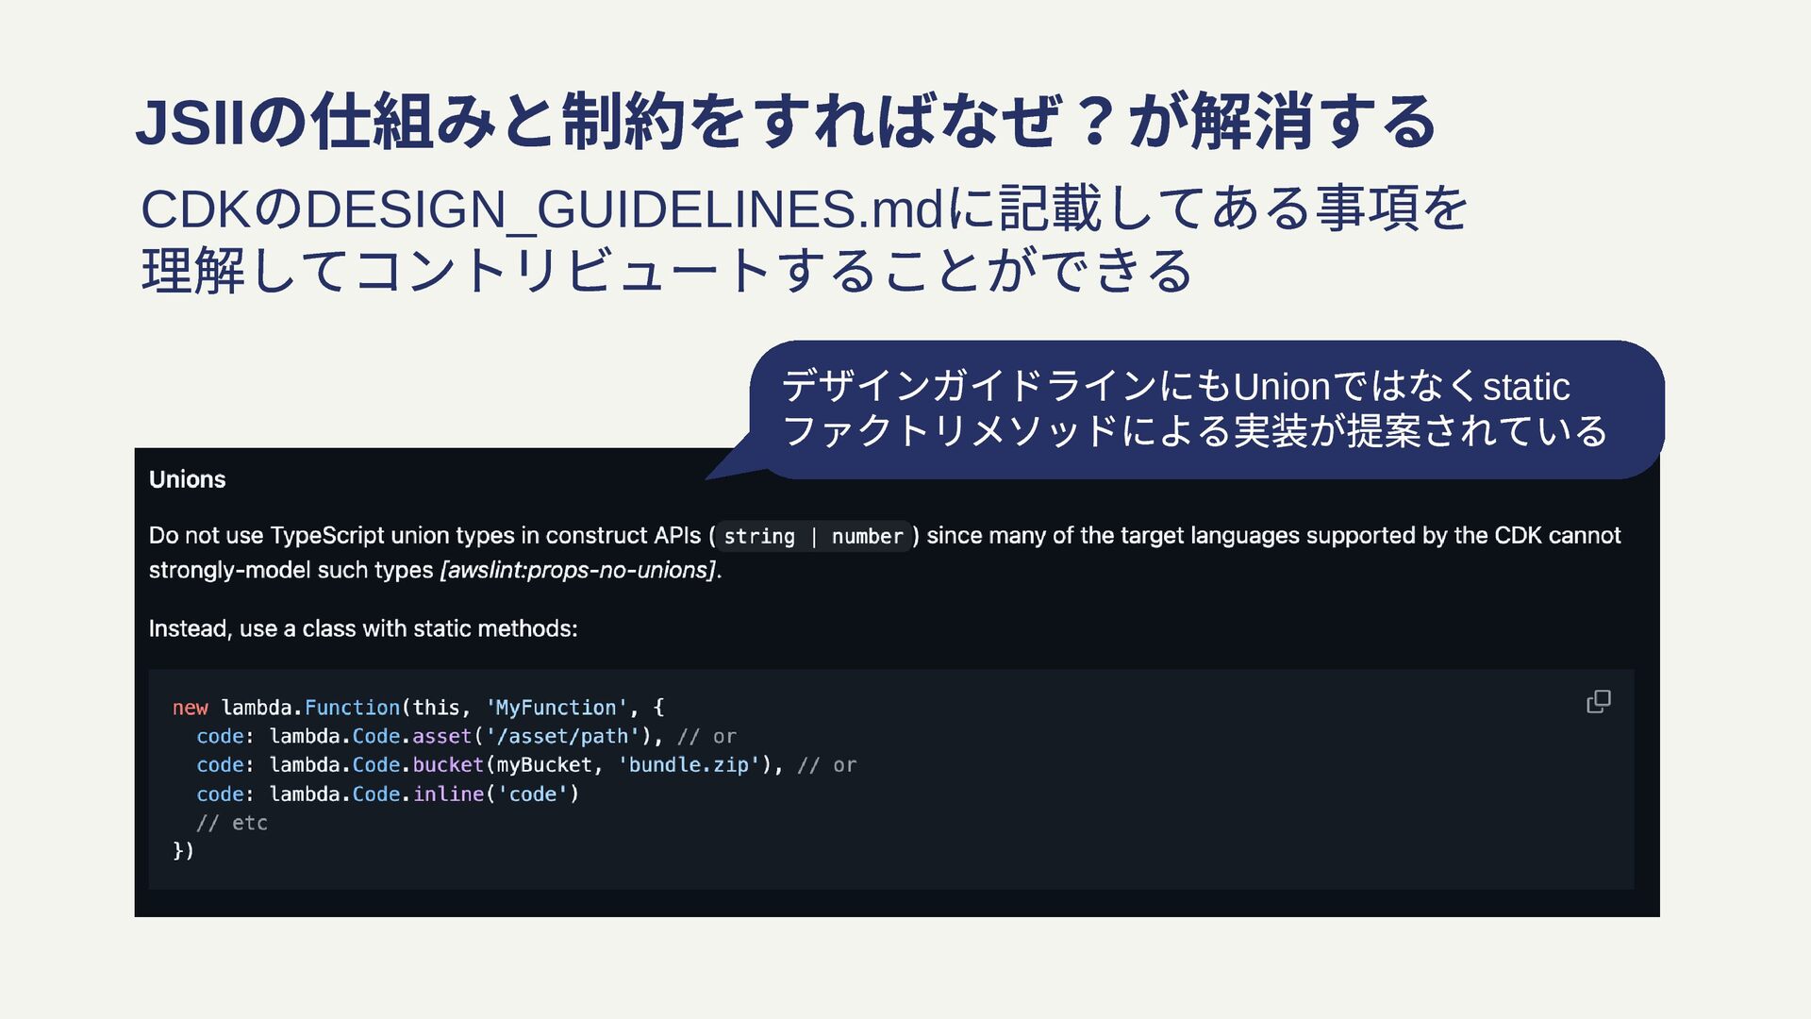
Task: Click the 'bucket' method in code
Action: (x=448, y=765)
